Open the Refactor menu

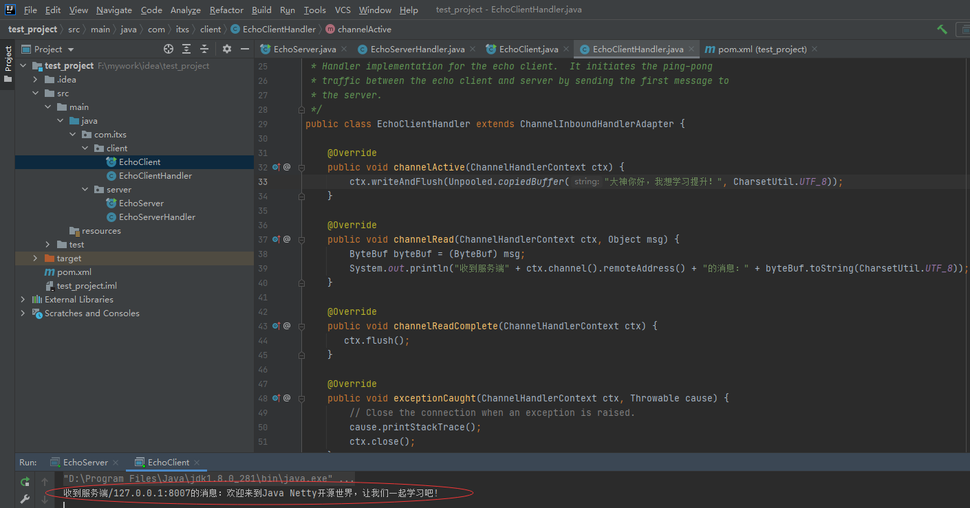pyautogui.click(x=226, y=10)
